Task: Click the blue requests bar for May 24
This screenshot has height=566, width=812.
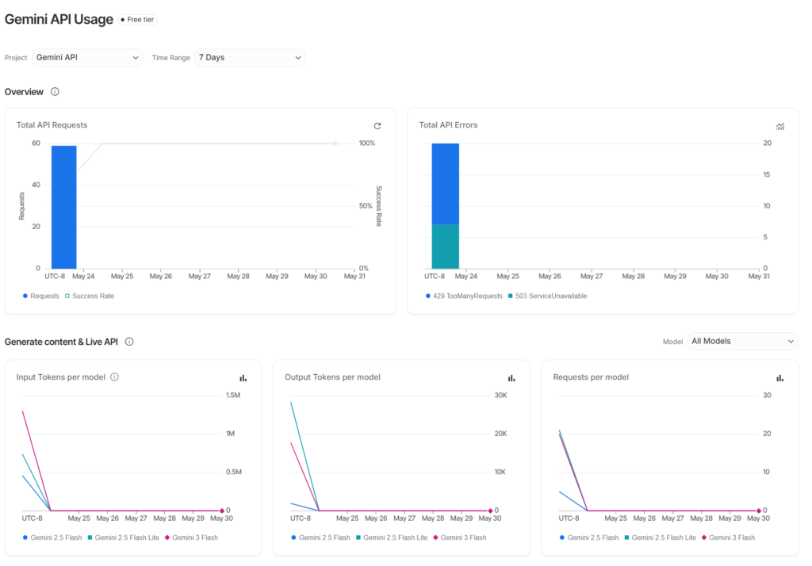Action: [x=63, y=207]
